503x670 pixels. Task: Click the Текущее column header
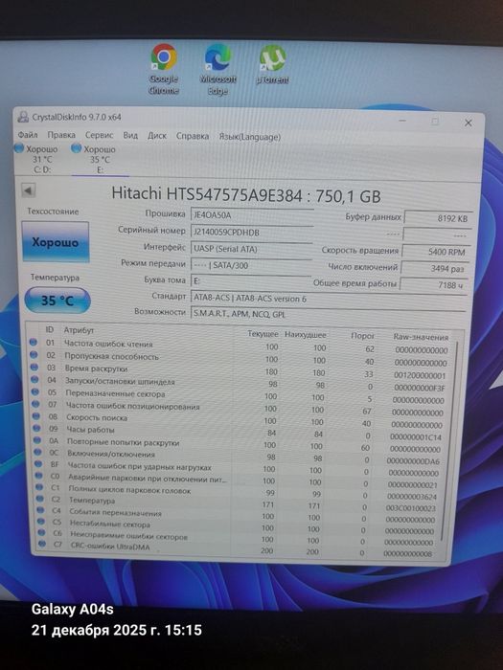coord(263,334)
